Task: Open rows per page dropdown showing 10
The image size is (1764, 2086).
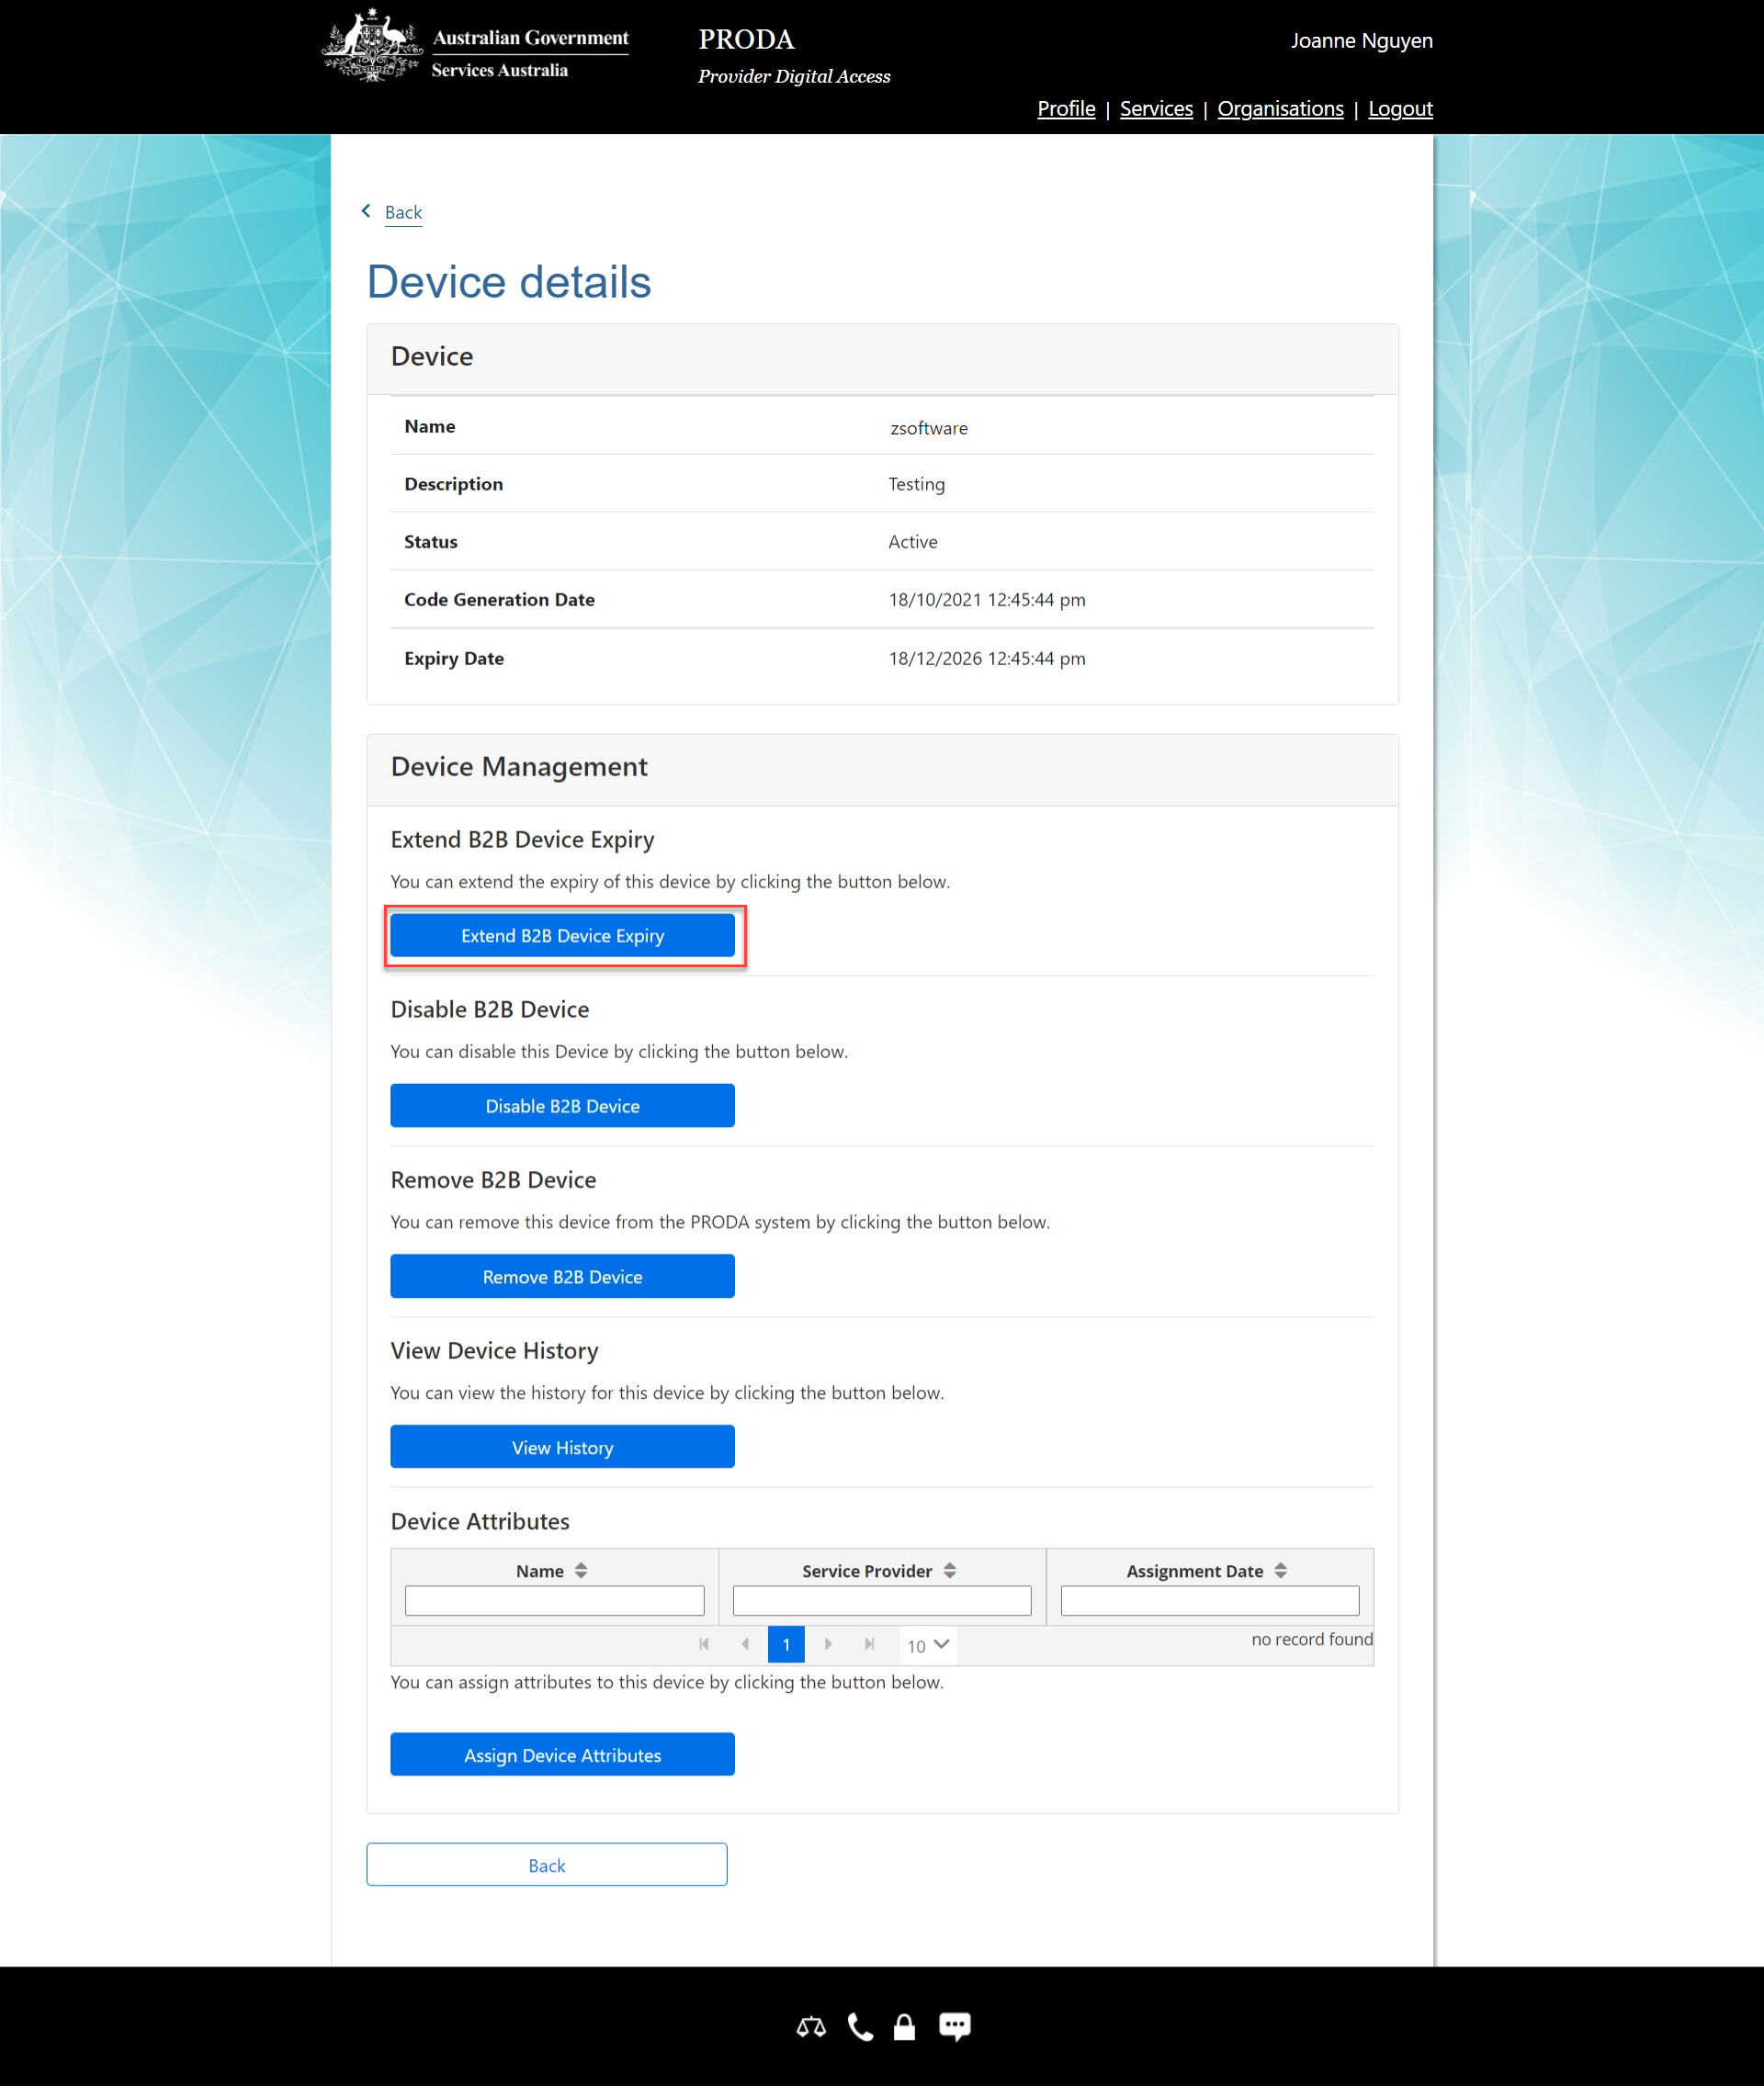Action: coord(928,1645)
